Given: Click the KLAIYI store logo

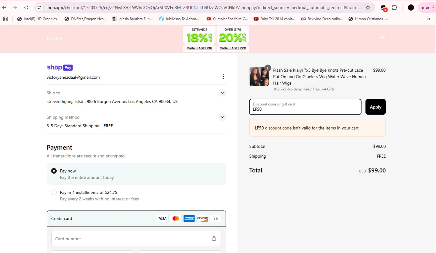Looking at the screenshot, I should tap(55, 39).
